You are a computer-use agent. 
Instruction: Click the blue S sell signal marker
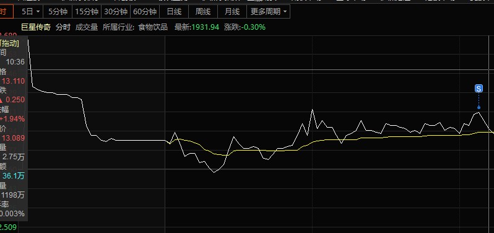click(479, 89)
